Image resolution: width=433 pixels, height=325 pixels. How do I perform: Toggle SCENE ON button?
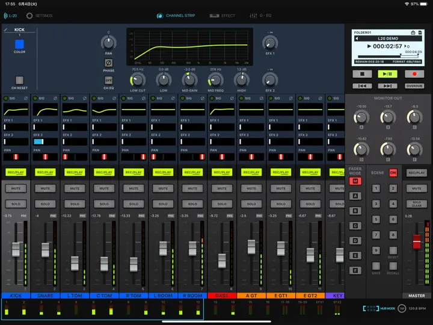[x=393, y=173]
